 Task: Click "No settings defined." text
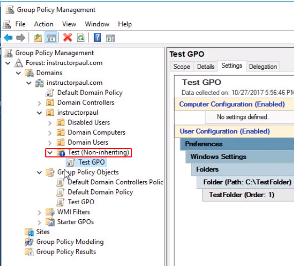tap(243, 117)
